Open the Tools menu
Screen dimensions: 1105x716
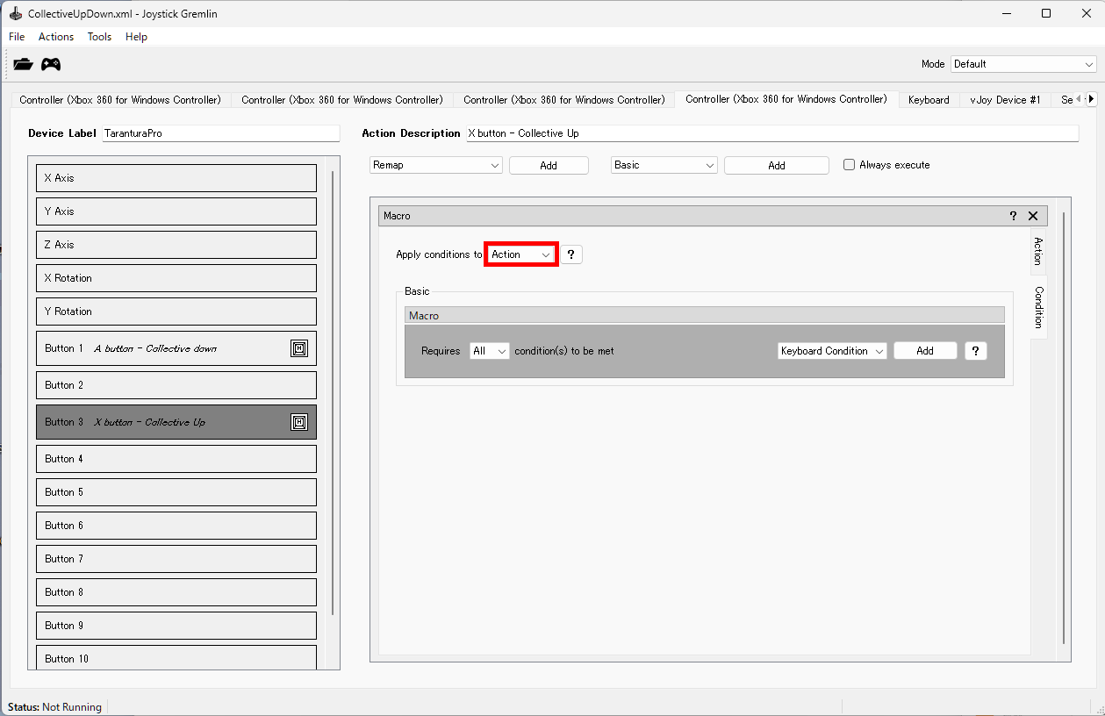(99, 37)
